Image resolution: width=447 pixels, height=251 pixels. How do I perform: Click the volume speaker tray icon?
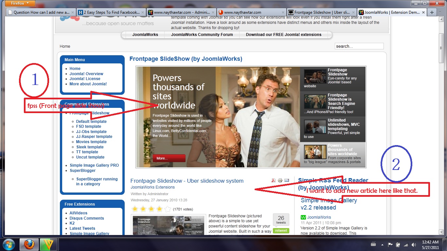click(x=414, y=244)
